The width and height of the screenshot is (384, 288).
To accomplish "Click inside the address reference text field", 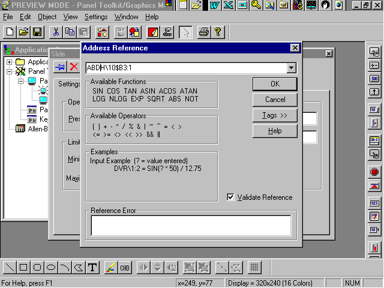I will pos(186,68).
